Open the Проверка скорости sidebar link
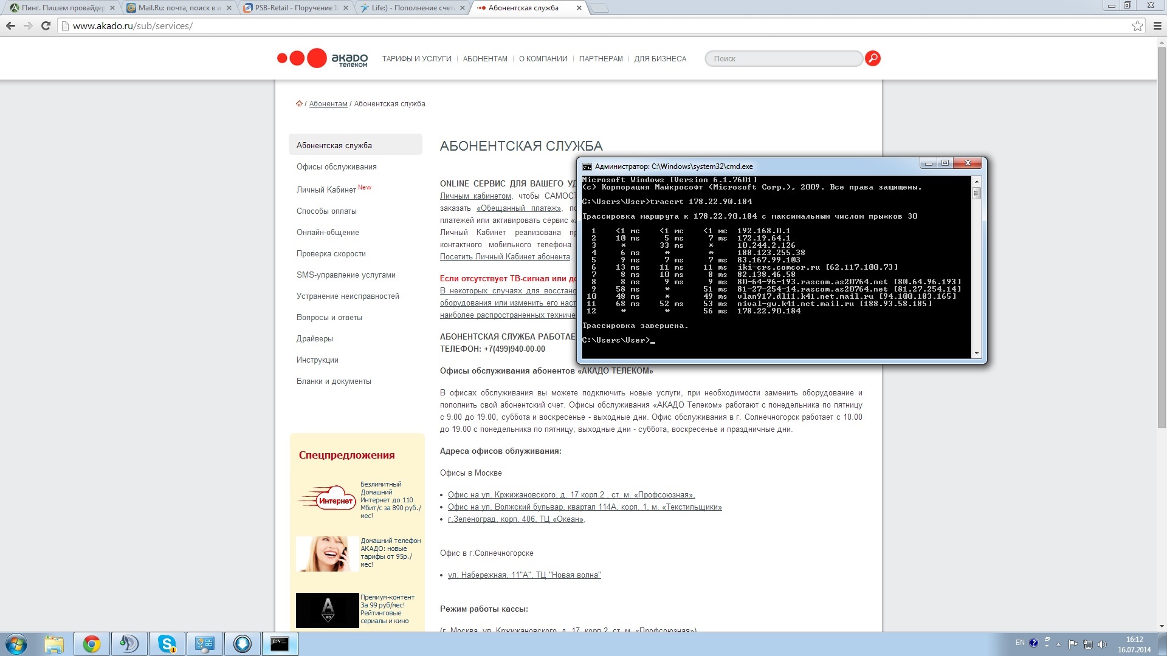1167x656 pixels. tap(331, 254)
